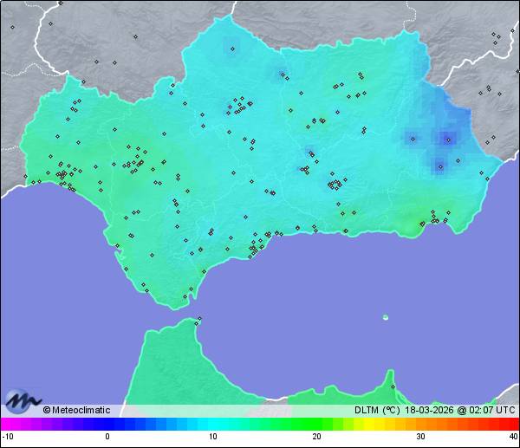Select the northernmost cool-spot station in the colored region

click(x=231, y=48)
